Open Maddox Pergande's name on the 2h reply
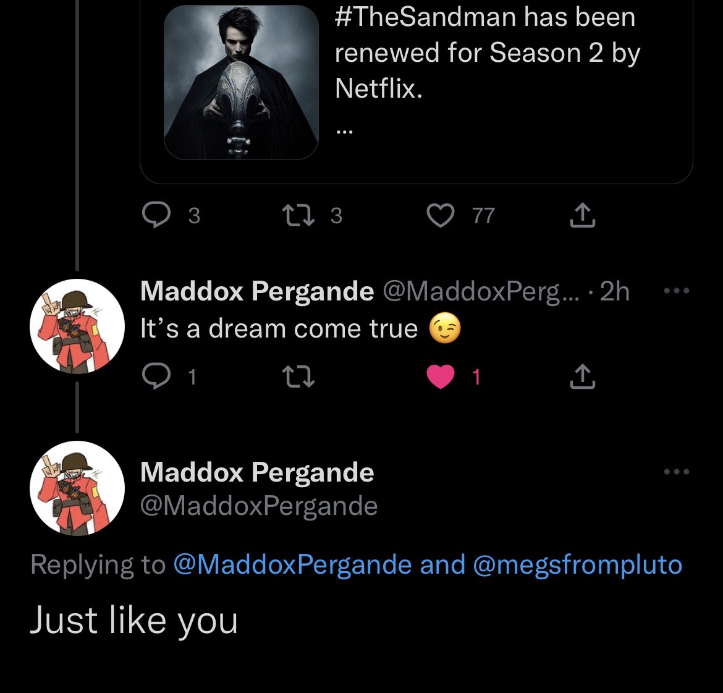The height and width of the screenshot is (693, 723). click(257, 291)
